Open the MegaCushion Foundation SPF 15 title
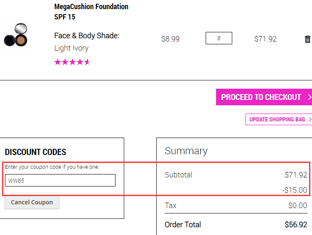The image size is (312, 235). [91, 12]
